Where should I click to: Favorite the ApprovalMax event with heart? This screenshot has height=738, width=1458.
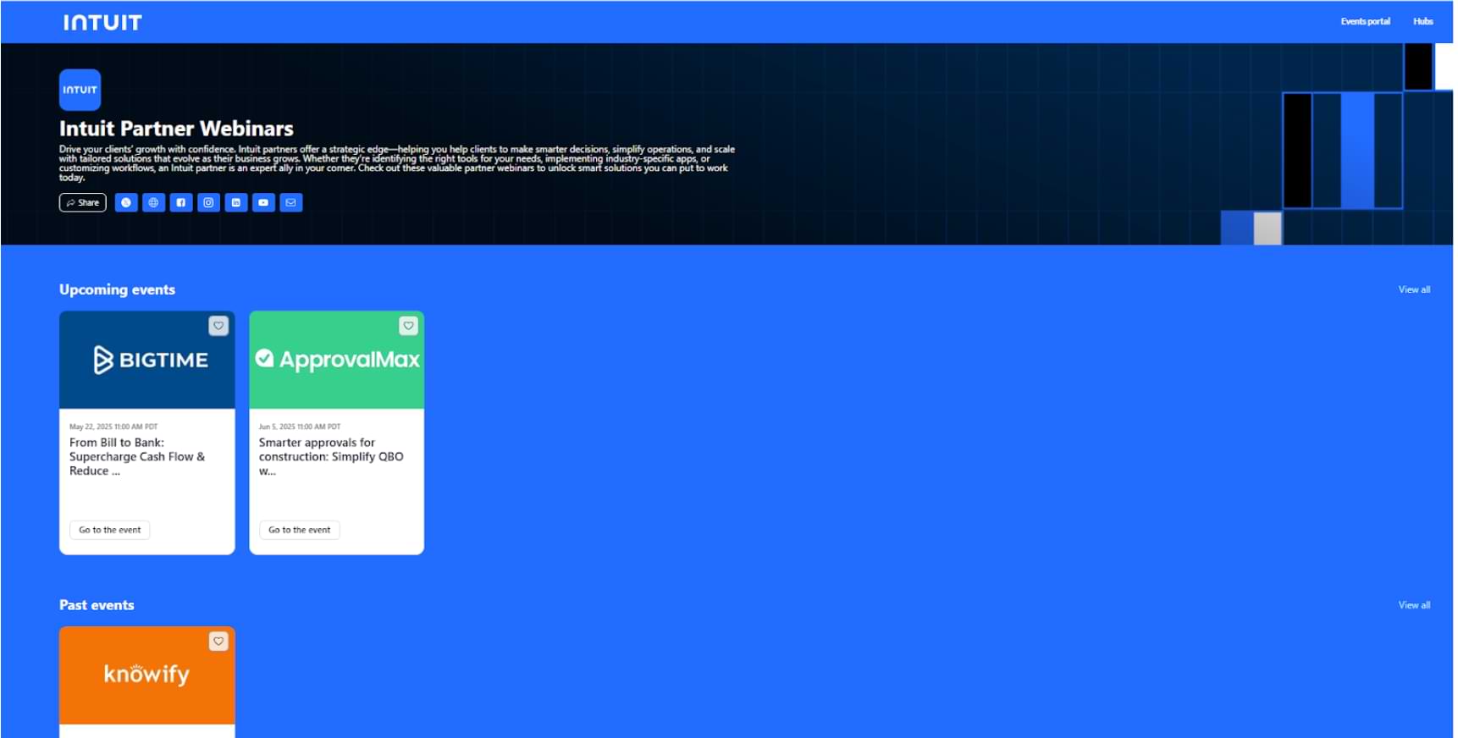pyautogui.click(x=408, y=326)
